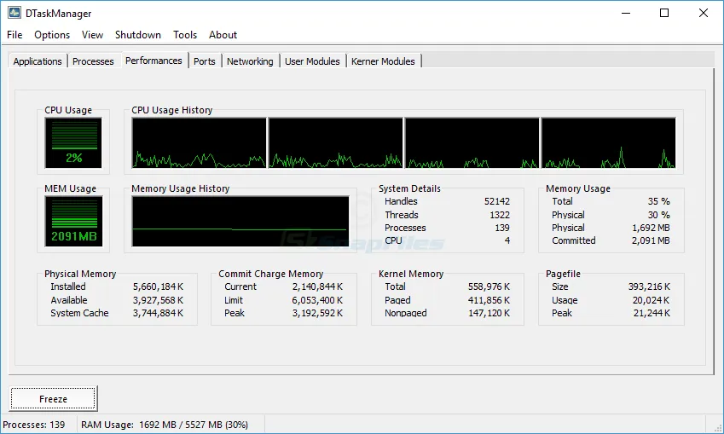Click Commit Charge Limit 6,053,400 K

[317, 300]
